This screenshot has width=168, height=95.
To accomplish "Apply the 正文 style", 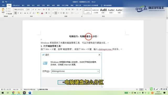I will click(x=87, y=11).
